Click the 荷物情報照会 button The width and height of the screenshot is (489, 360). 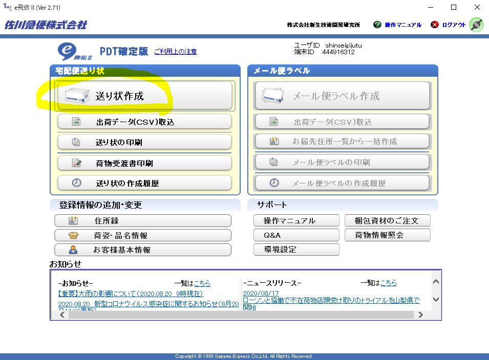387,235
